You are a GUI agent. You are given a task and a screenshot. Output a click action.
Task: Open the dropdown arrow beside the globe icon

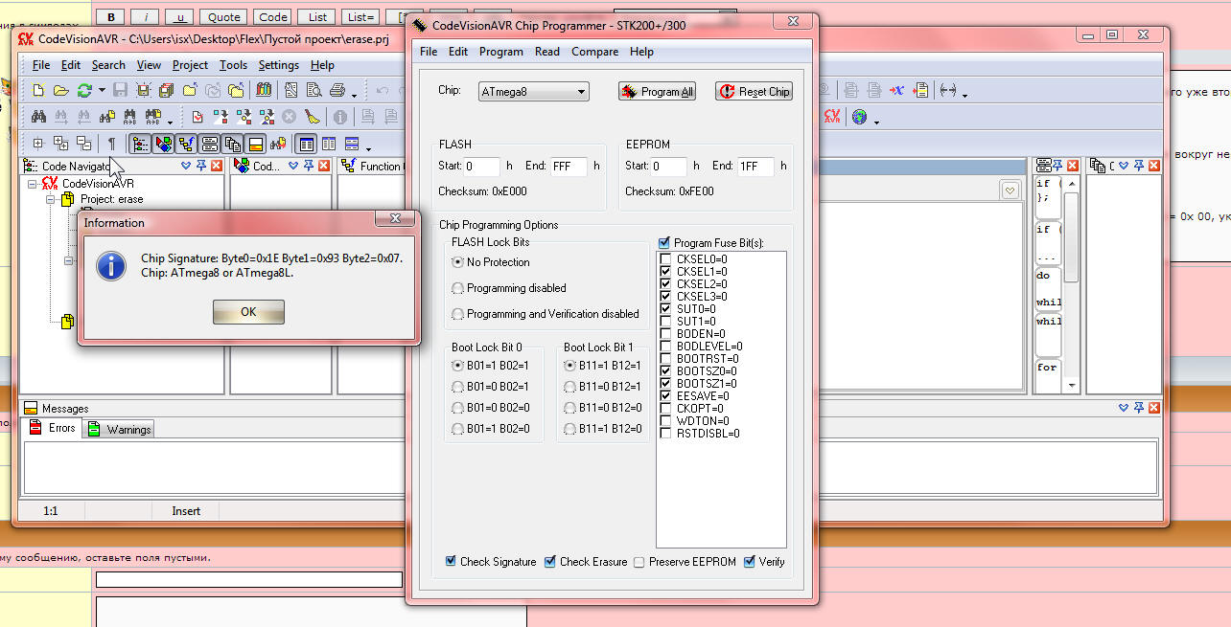[x=876, y=122]
